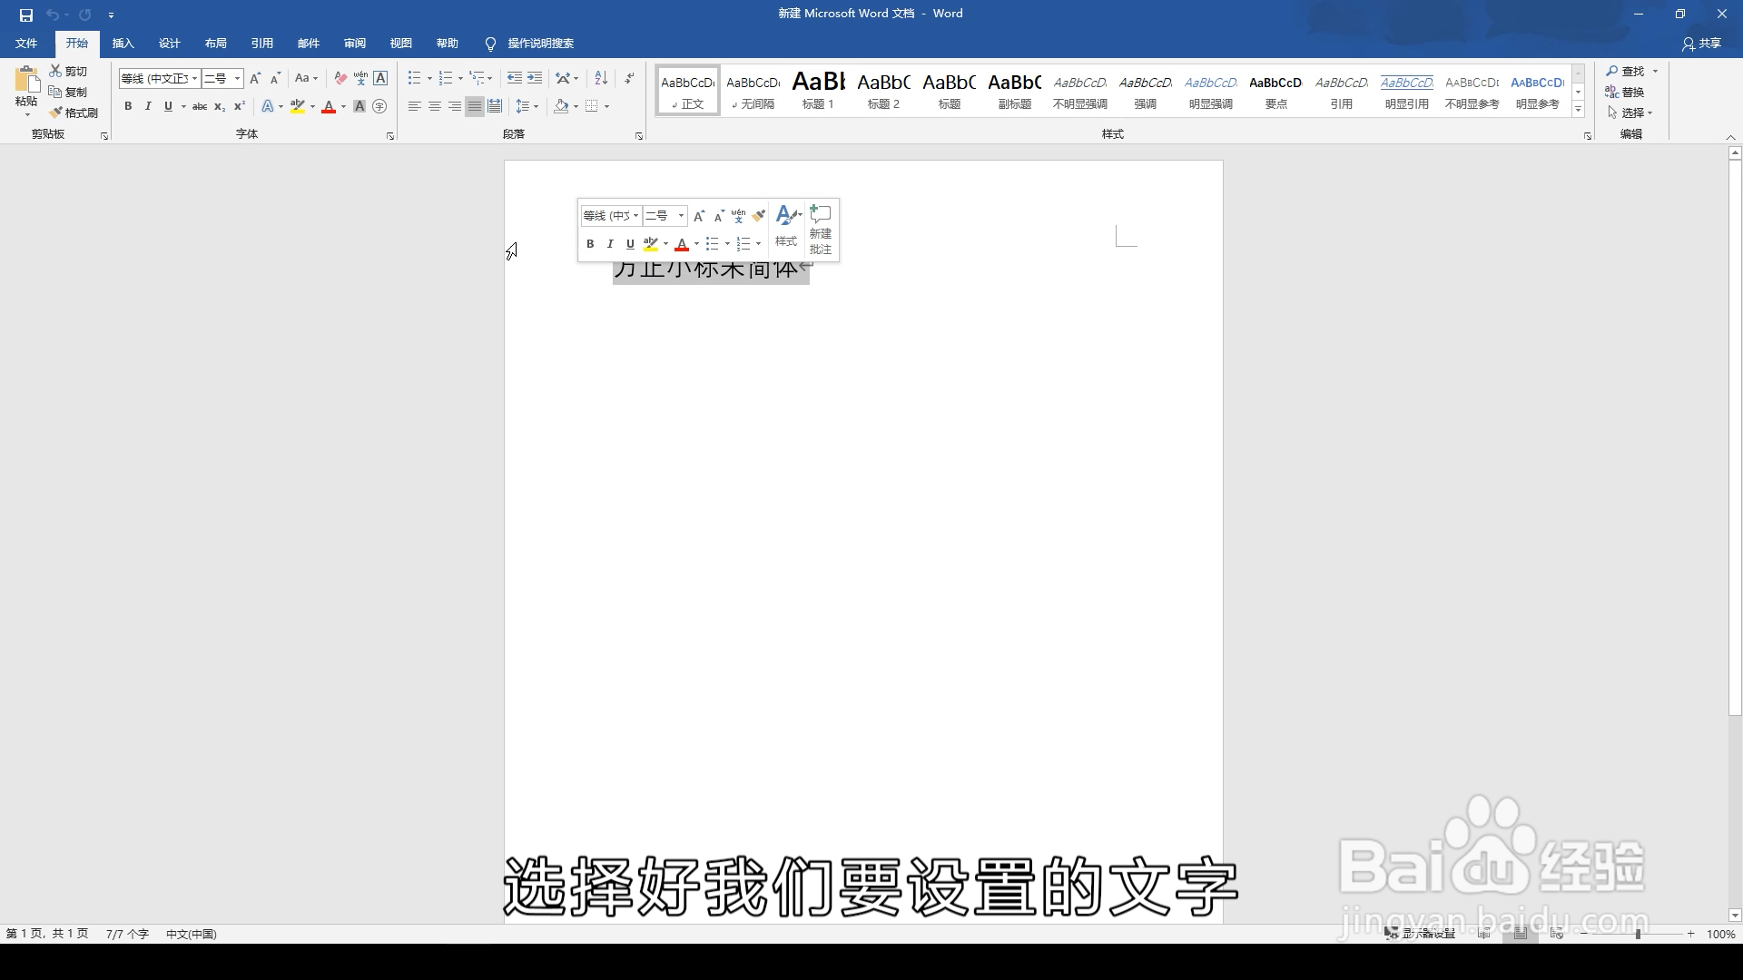Apply yellow text highlight in the ribbon
Image resolution: width=1743 pixels, height=980 pixels.
298,106
